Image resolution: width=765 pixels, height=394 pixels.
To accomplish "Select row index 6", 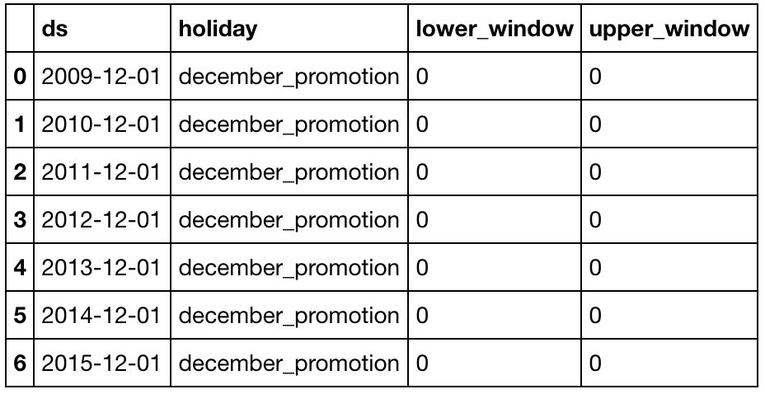I will pyautogui.click(x=20, y=364).
